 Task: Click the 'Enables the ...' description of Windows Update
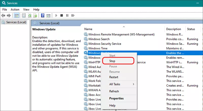175,53
